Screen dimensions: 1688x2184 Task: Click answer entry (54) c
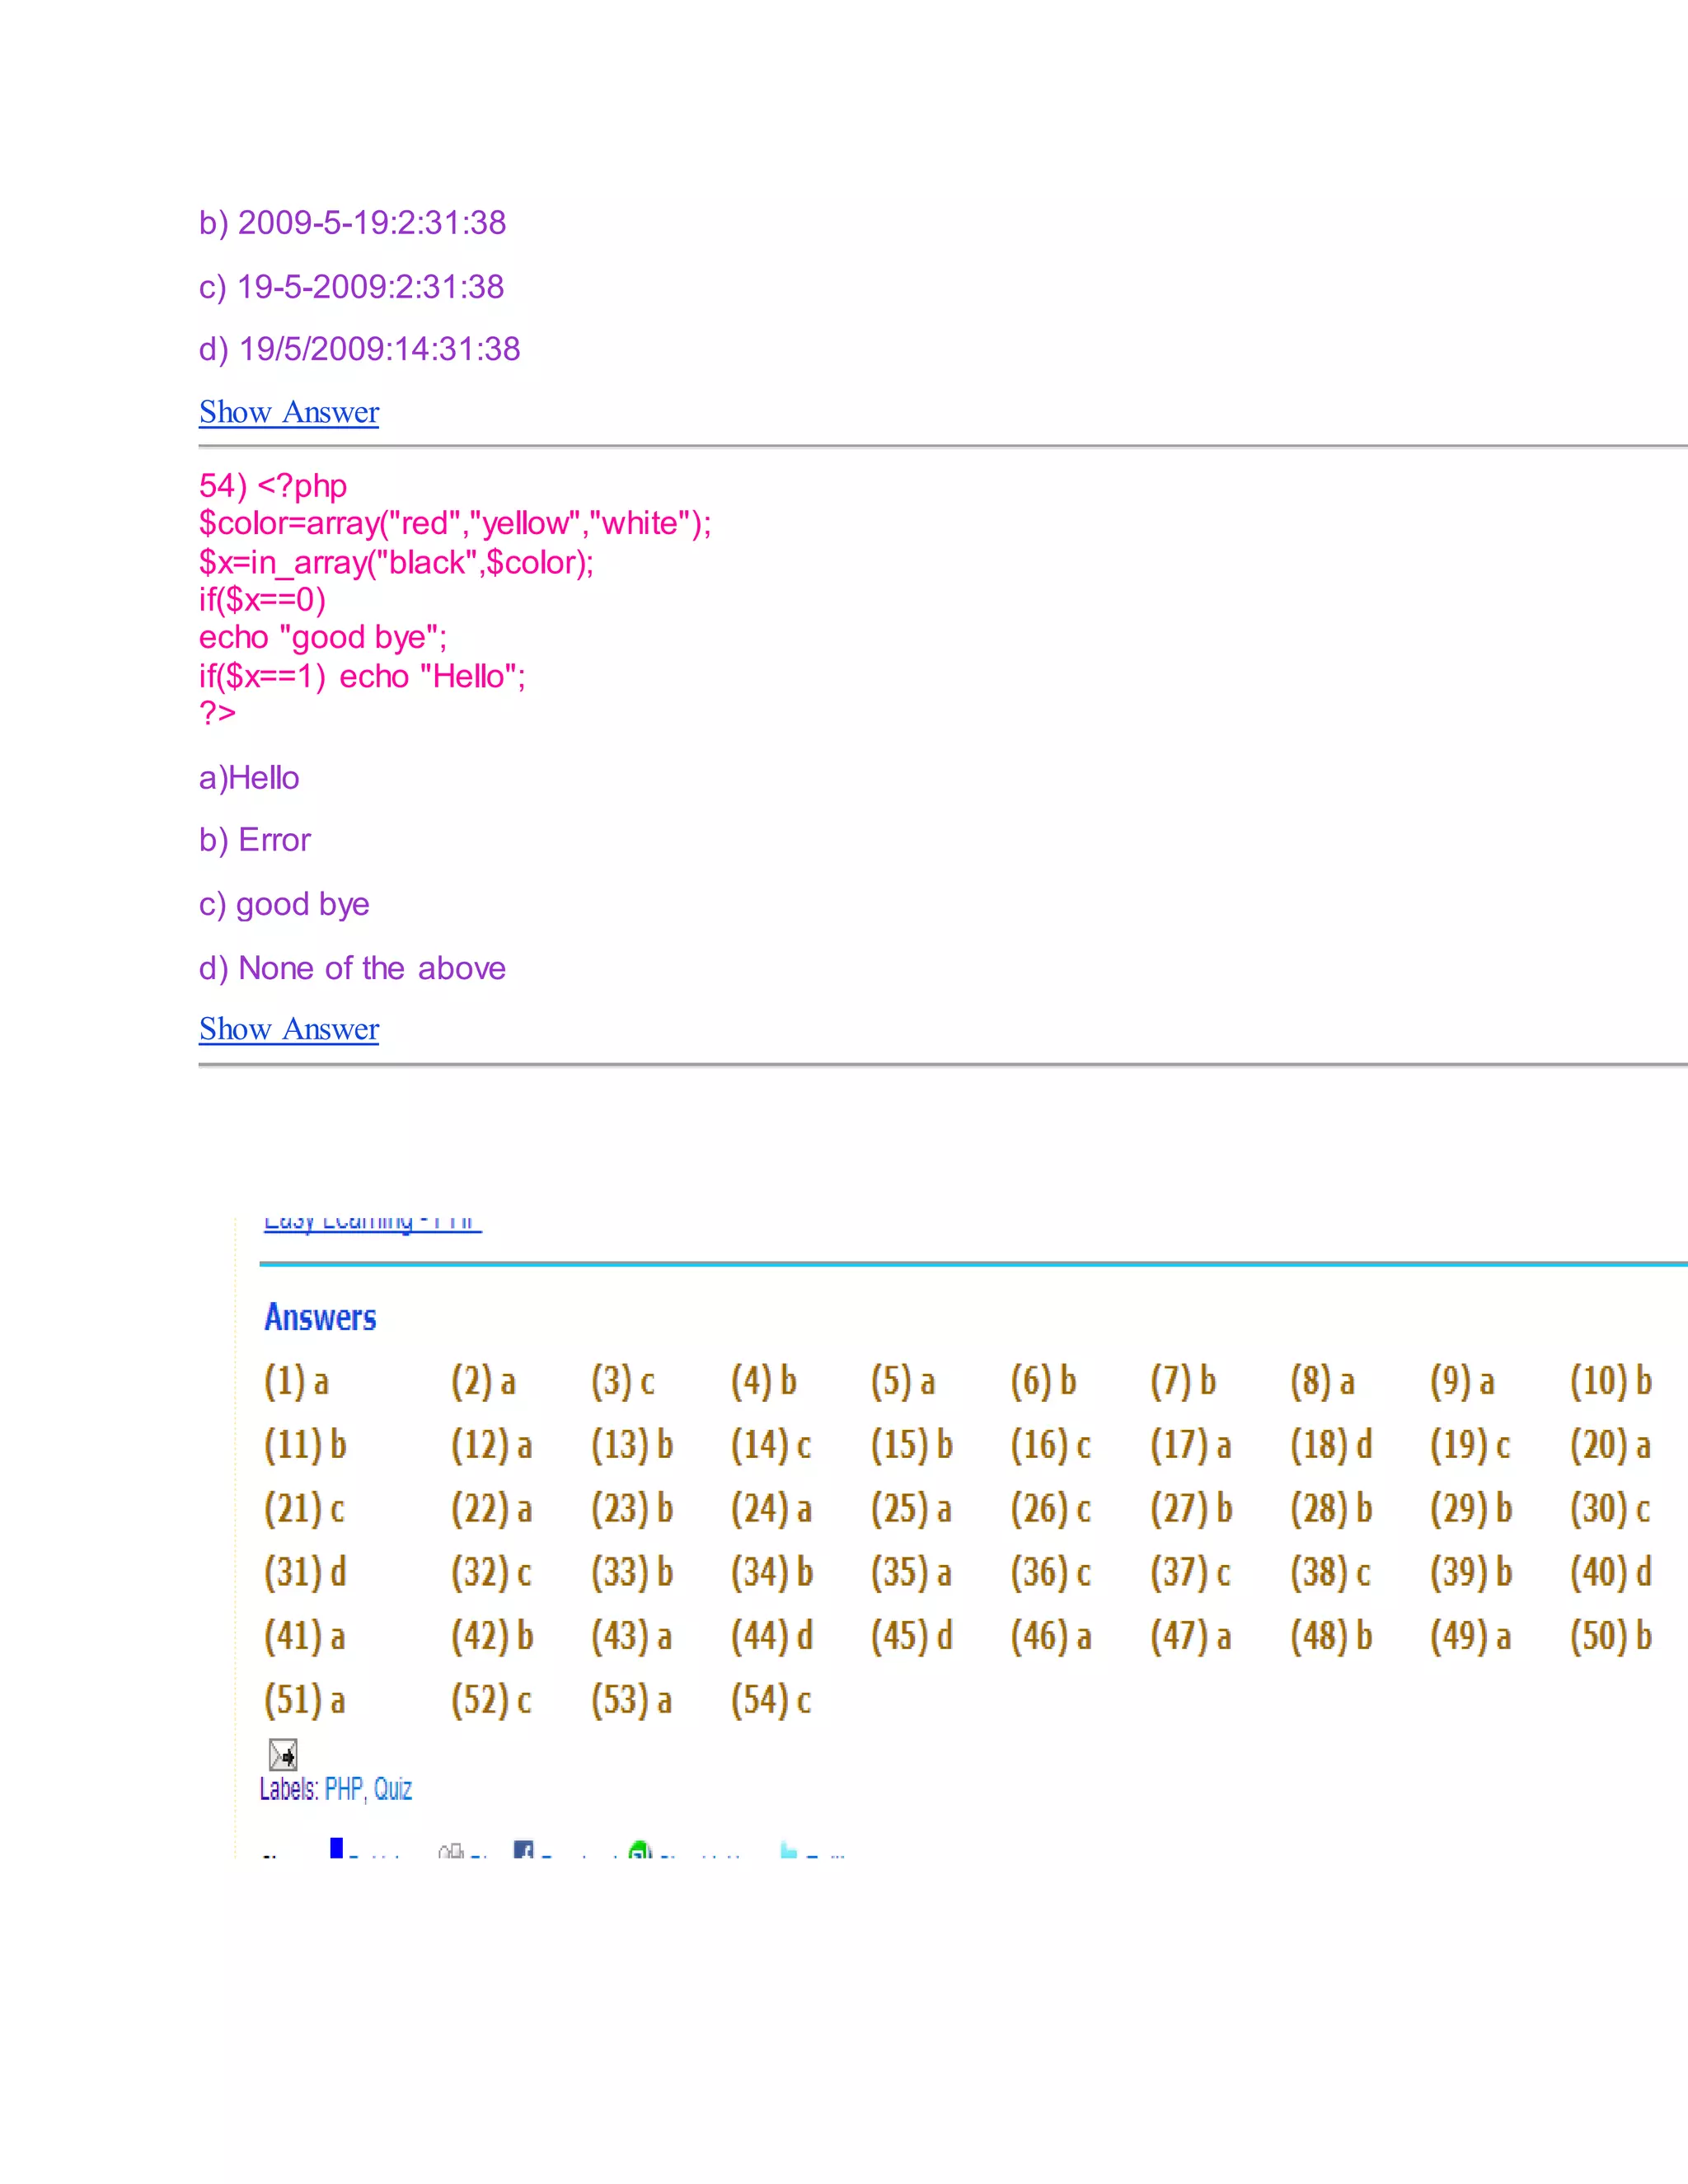point(770,1700)
